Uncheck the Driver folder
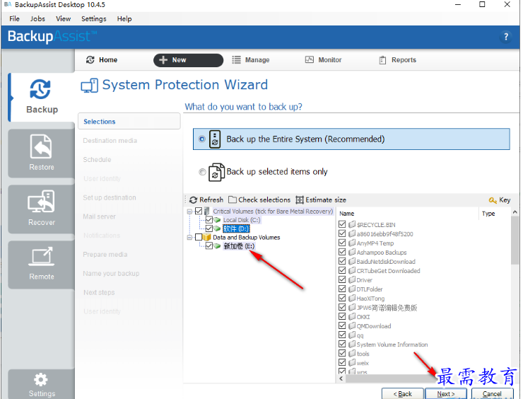This screenshot has height=399, width=523. click(x=342, y=279)
